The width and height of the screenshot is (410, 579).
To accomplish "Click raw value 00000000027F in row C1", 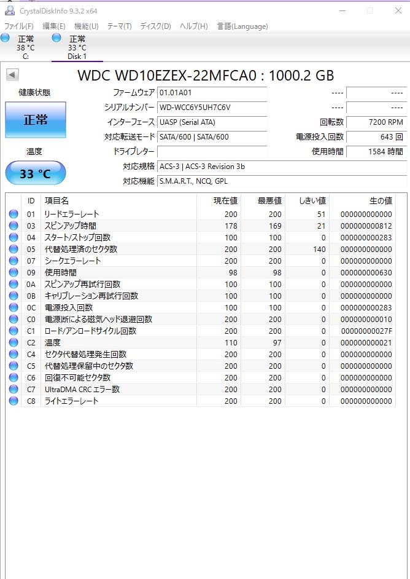I will pyautogui.click(x=366, y=331).
